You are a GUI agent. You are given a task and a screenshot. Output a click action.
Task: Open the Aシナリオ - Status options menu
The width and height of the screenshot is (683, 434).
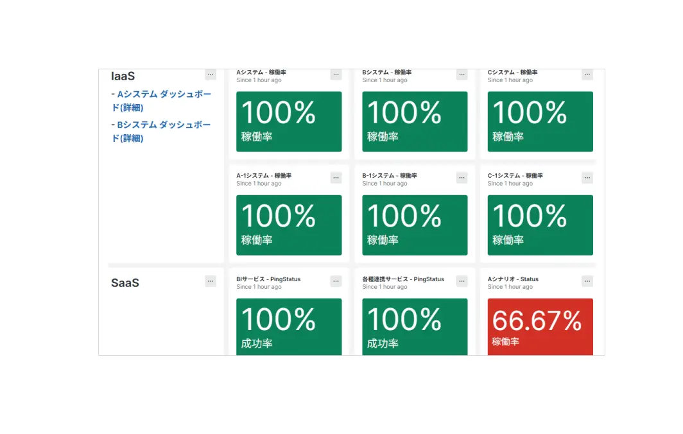[587, 281]
